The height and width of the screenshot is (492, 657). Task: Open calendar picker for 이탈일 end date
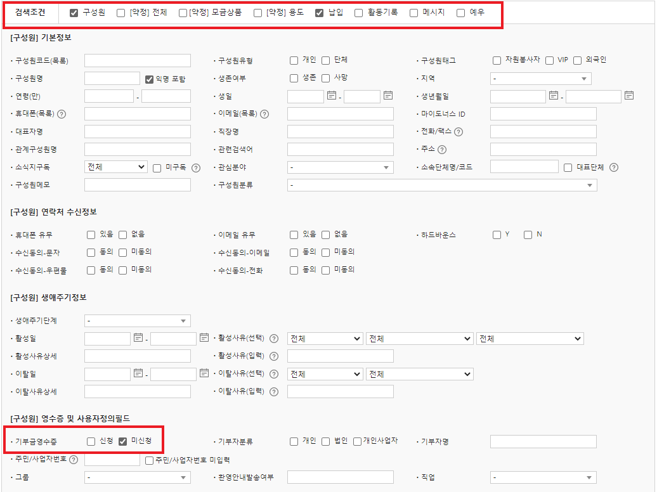point(204,373)
